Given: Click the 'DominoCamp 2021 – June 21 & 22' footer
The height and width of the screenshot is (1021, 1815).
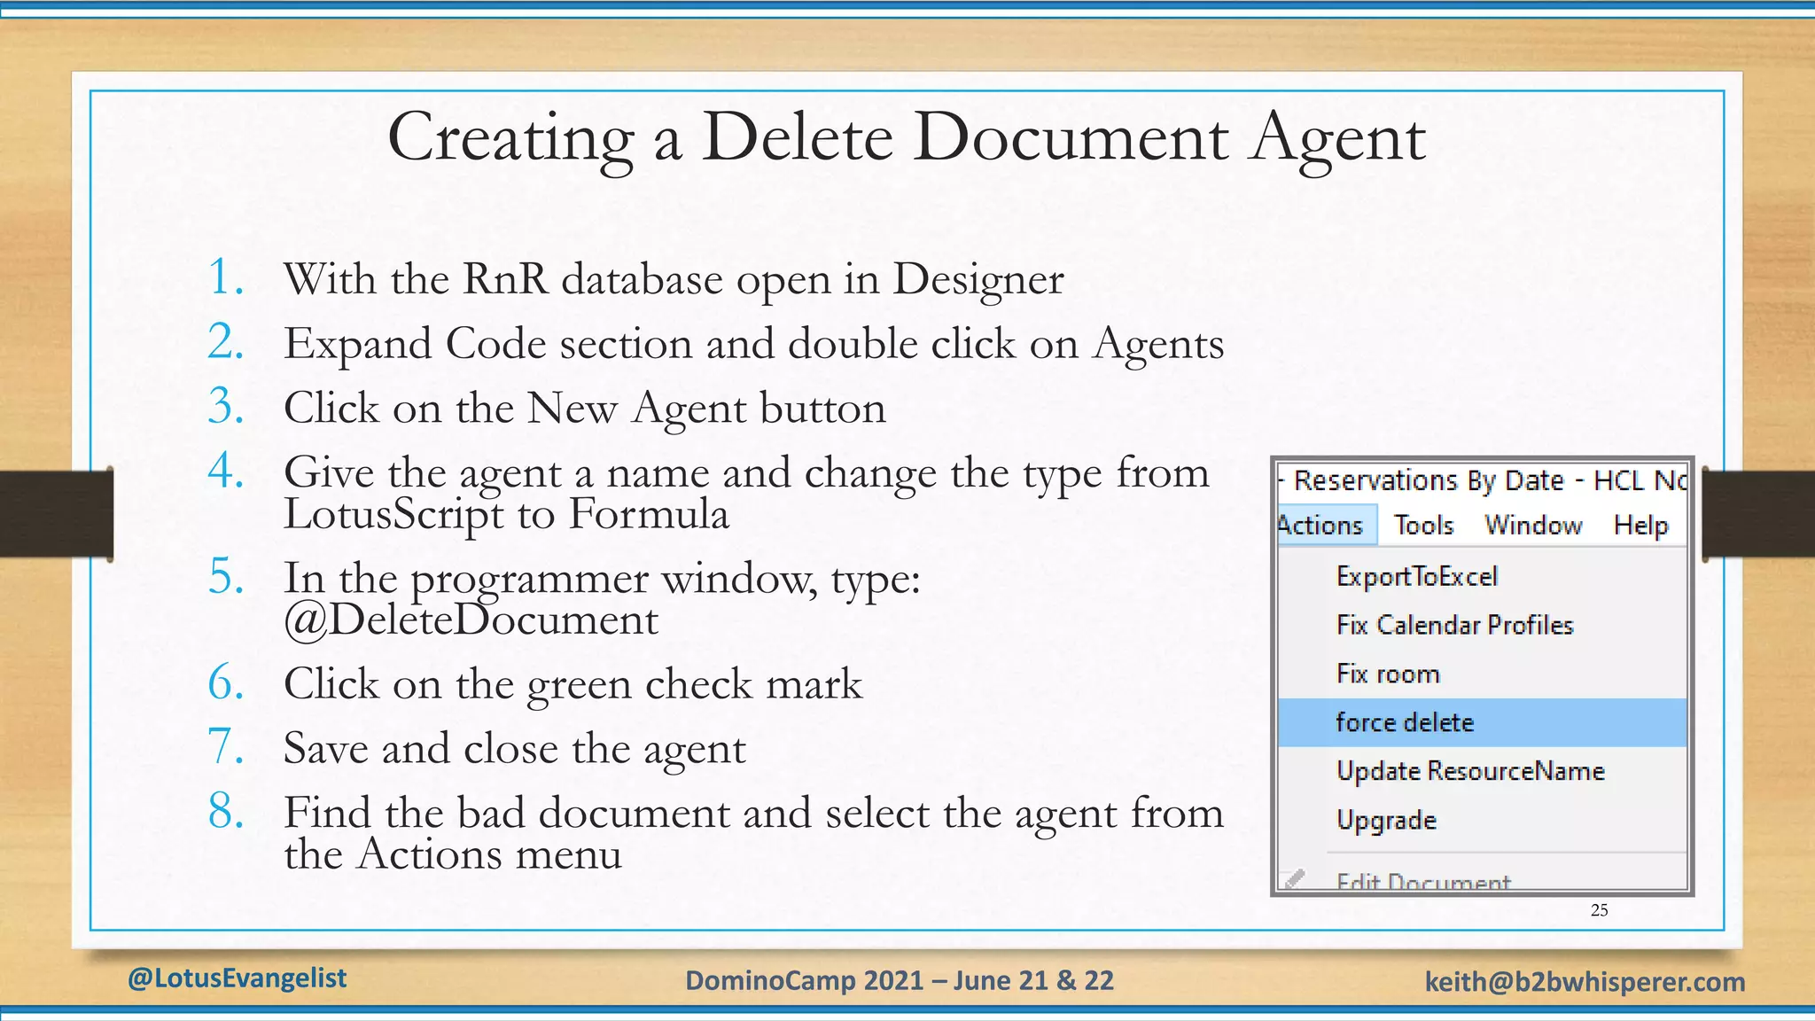Looking at the screenshot, I should [900, 981].
